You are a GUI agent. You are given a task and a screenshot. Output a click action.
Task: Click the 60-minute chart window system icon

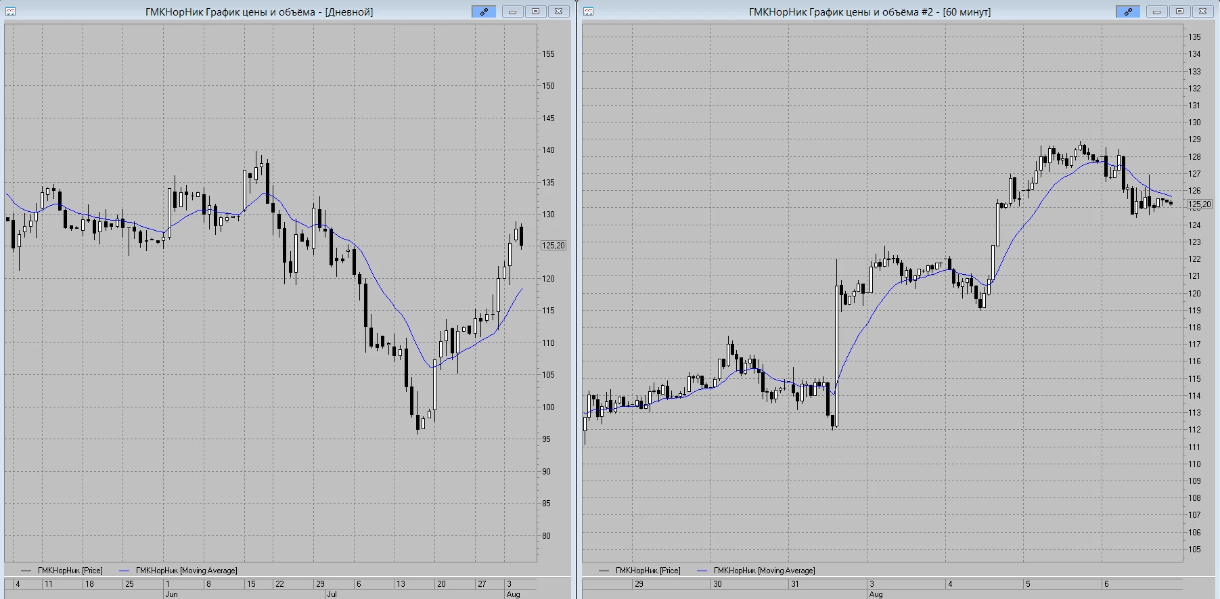(588, 12)
